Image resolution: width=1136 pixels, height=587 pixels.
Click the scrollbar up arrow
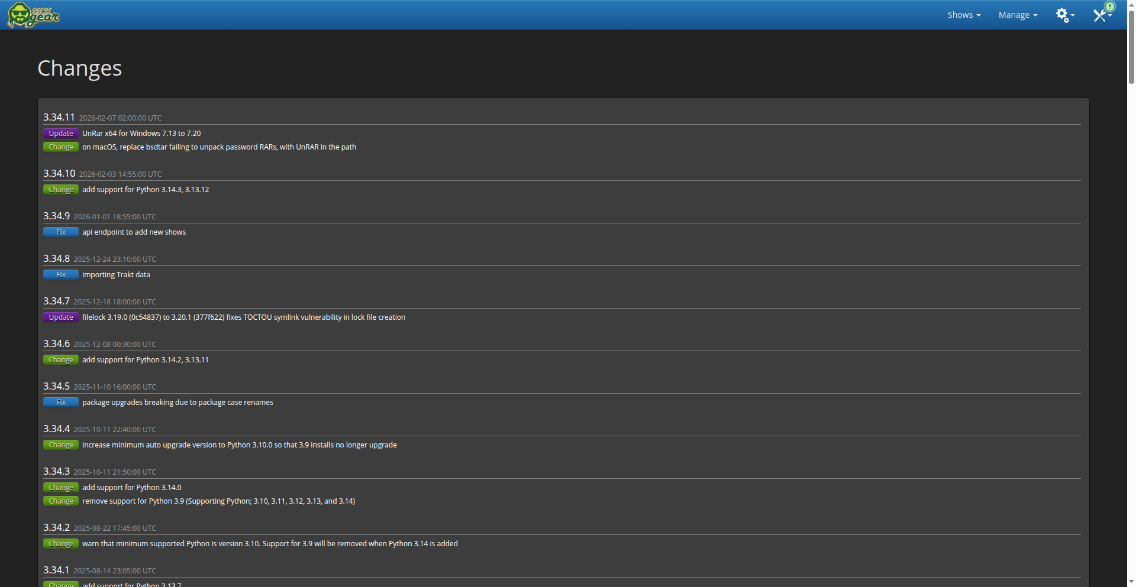[1131, 4]
